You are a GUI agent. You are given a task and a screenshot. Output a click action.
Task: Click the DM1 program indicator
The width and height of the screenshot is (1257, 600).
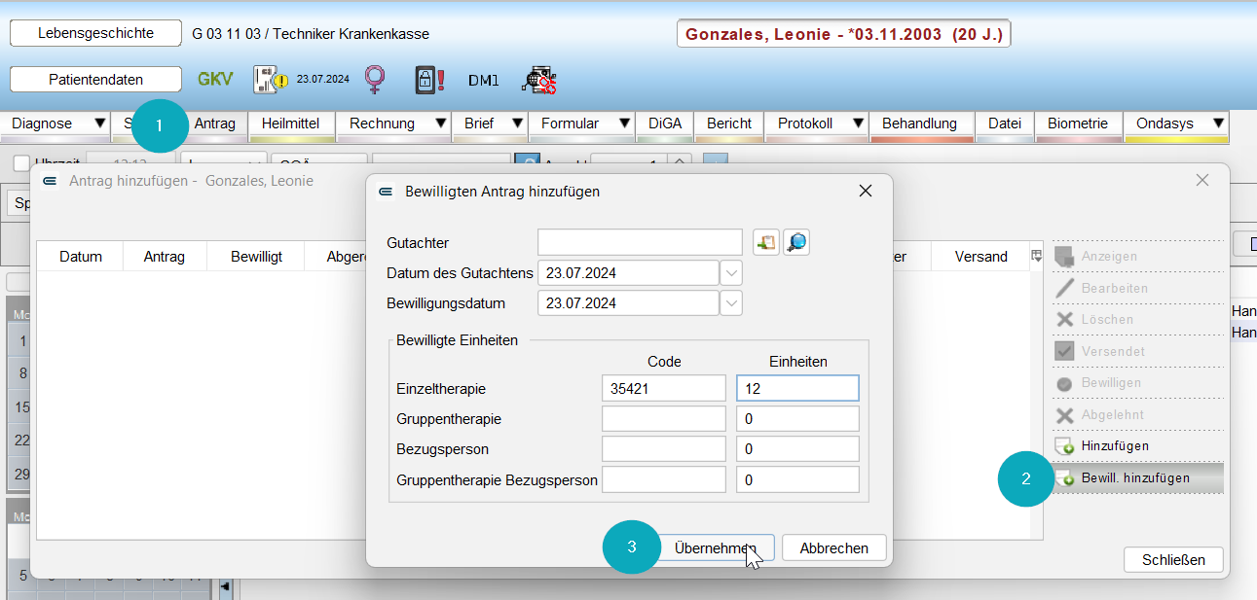[x=483, y=81]
